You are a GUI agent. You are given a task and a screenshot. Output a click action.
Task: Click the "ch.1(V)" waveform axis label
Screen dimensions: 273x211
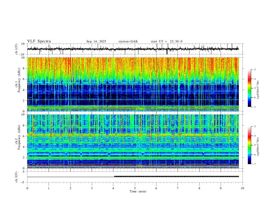click(x=17, y=49)
